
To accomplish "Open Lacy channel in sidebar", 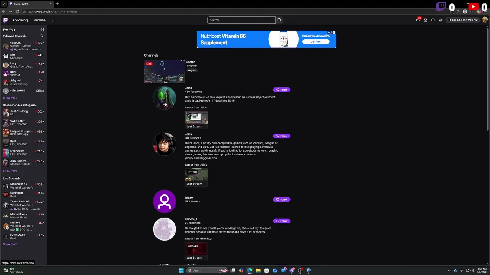I will coord(23,65).
